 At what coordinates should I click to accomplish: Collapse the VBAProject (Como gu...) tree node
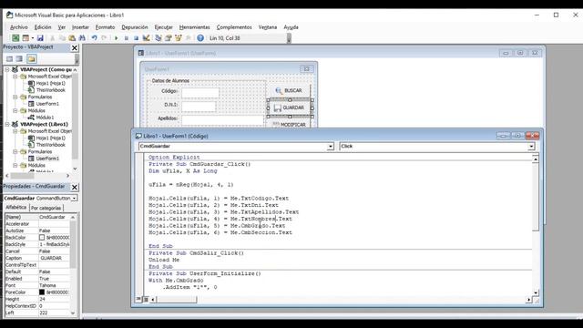[7, 69]
